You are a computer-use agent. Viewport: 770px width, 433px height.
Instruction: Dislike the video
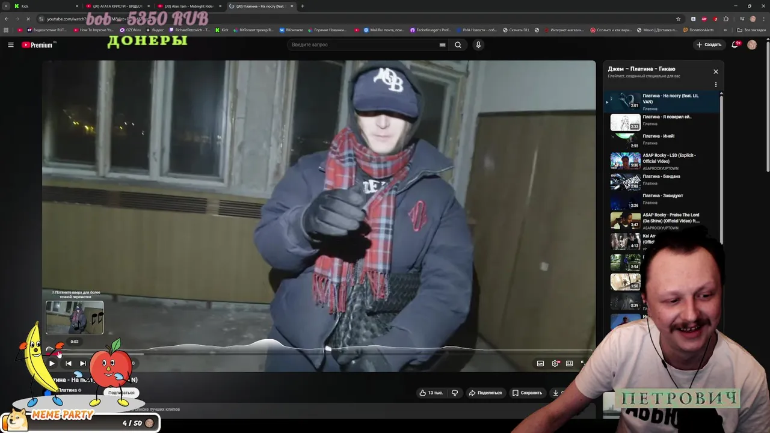pos(455,393)
